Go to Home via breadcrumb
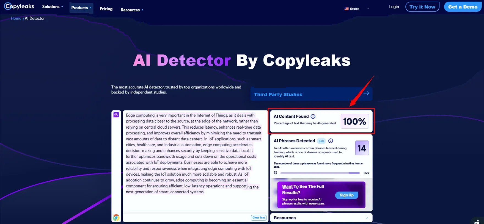This screenshot has width=484, height=224. click(x=16, y=18)
